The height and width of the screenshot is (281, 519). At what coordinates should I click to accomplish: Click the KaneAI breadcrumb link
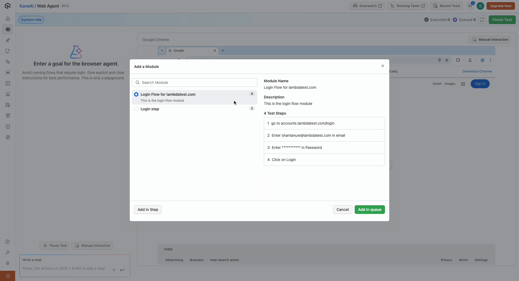click(26, 6)
